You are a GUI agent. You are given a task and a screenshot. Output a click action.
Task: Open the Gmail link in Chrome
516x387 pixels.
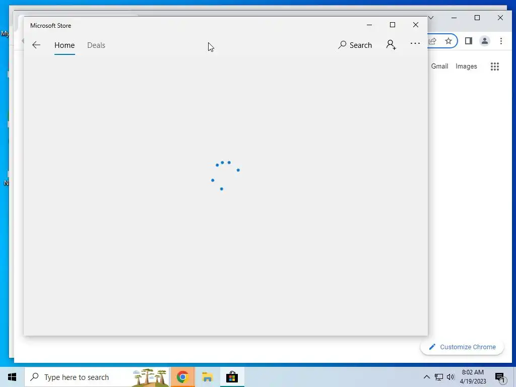(x=439, y=66)
